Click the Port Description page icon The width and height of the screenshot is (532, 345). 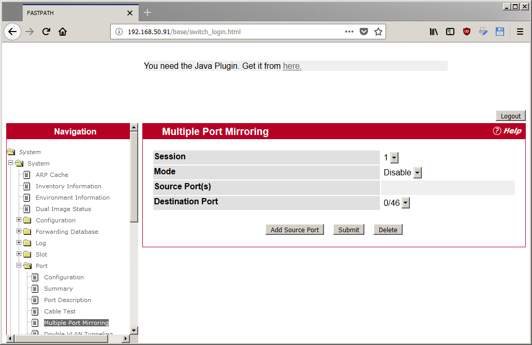click(x=35, y=300)
